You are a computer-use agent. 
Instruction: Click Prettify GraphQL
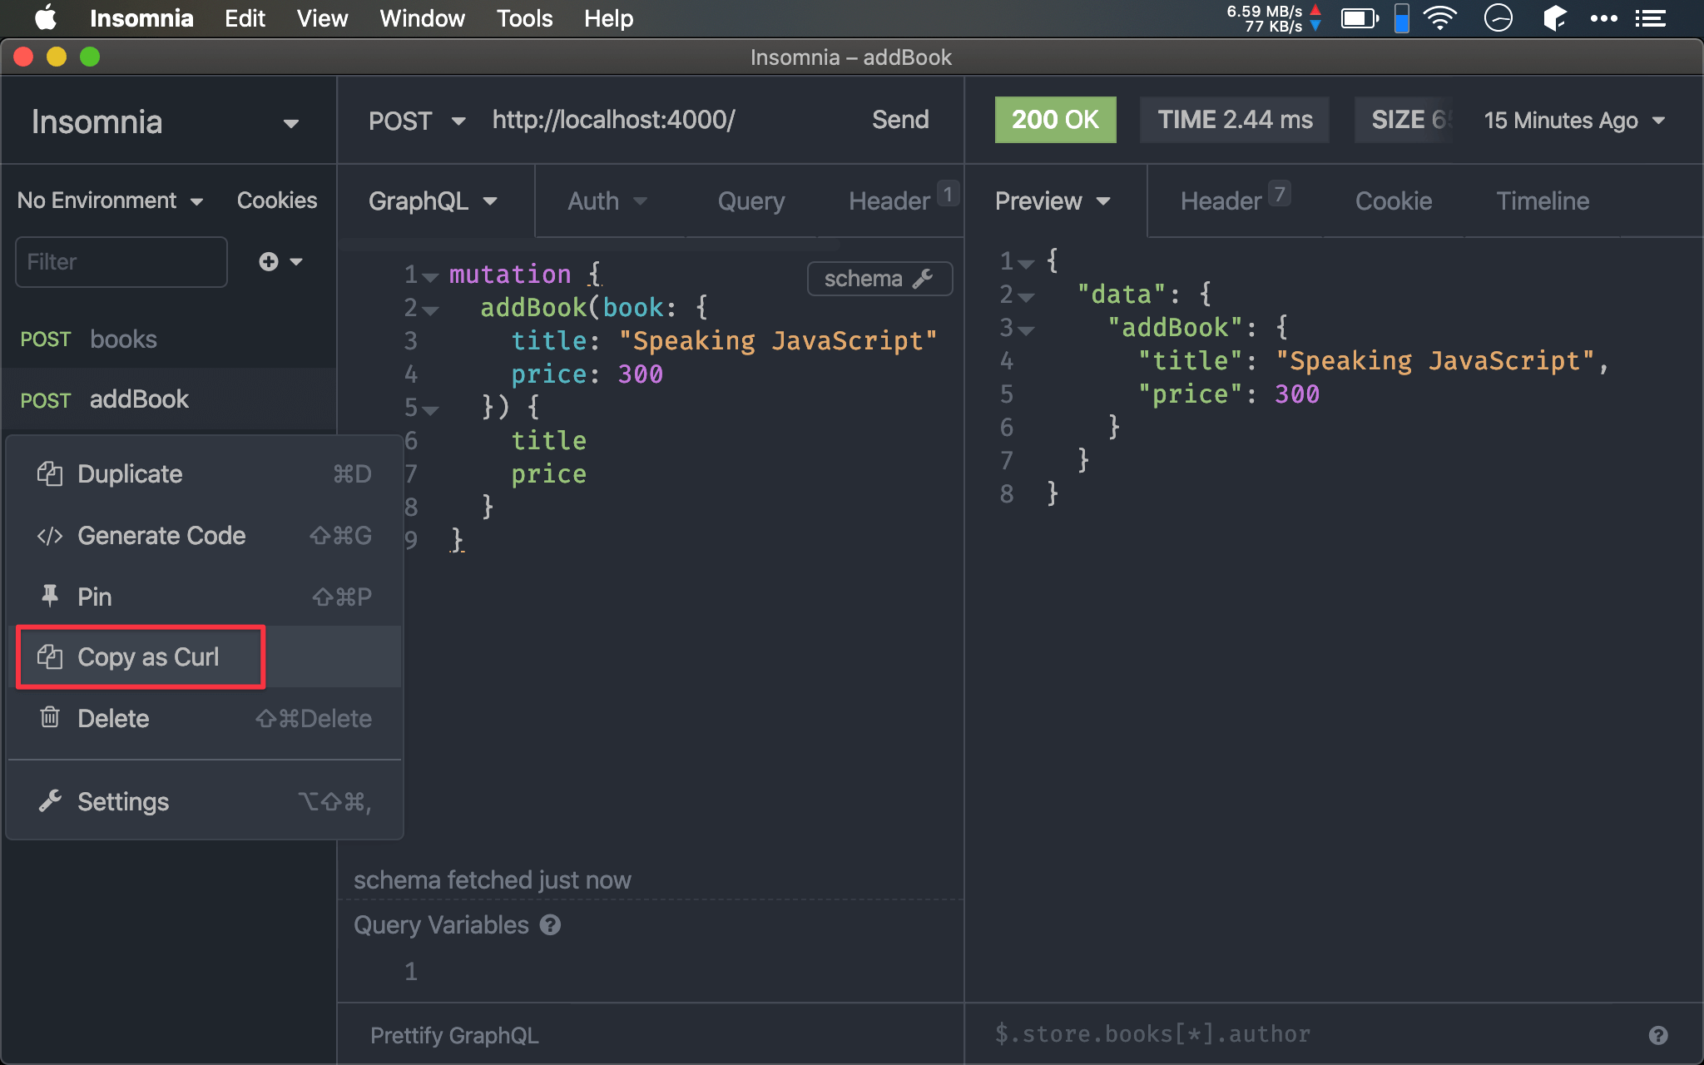click(x=454, y=1035)
